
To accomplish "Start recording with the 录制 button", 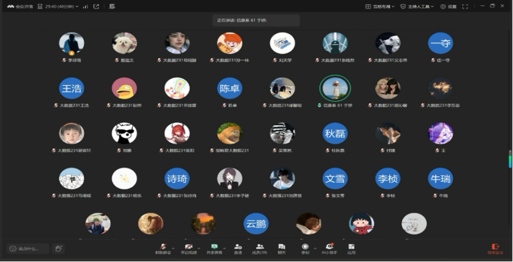I will pyautogui.click(x=305, y=248).
